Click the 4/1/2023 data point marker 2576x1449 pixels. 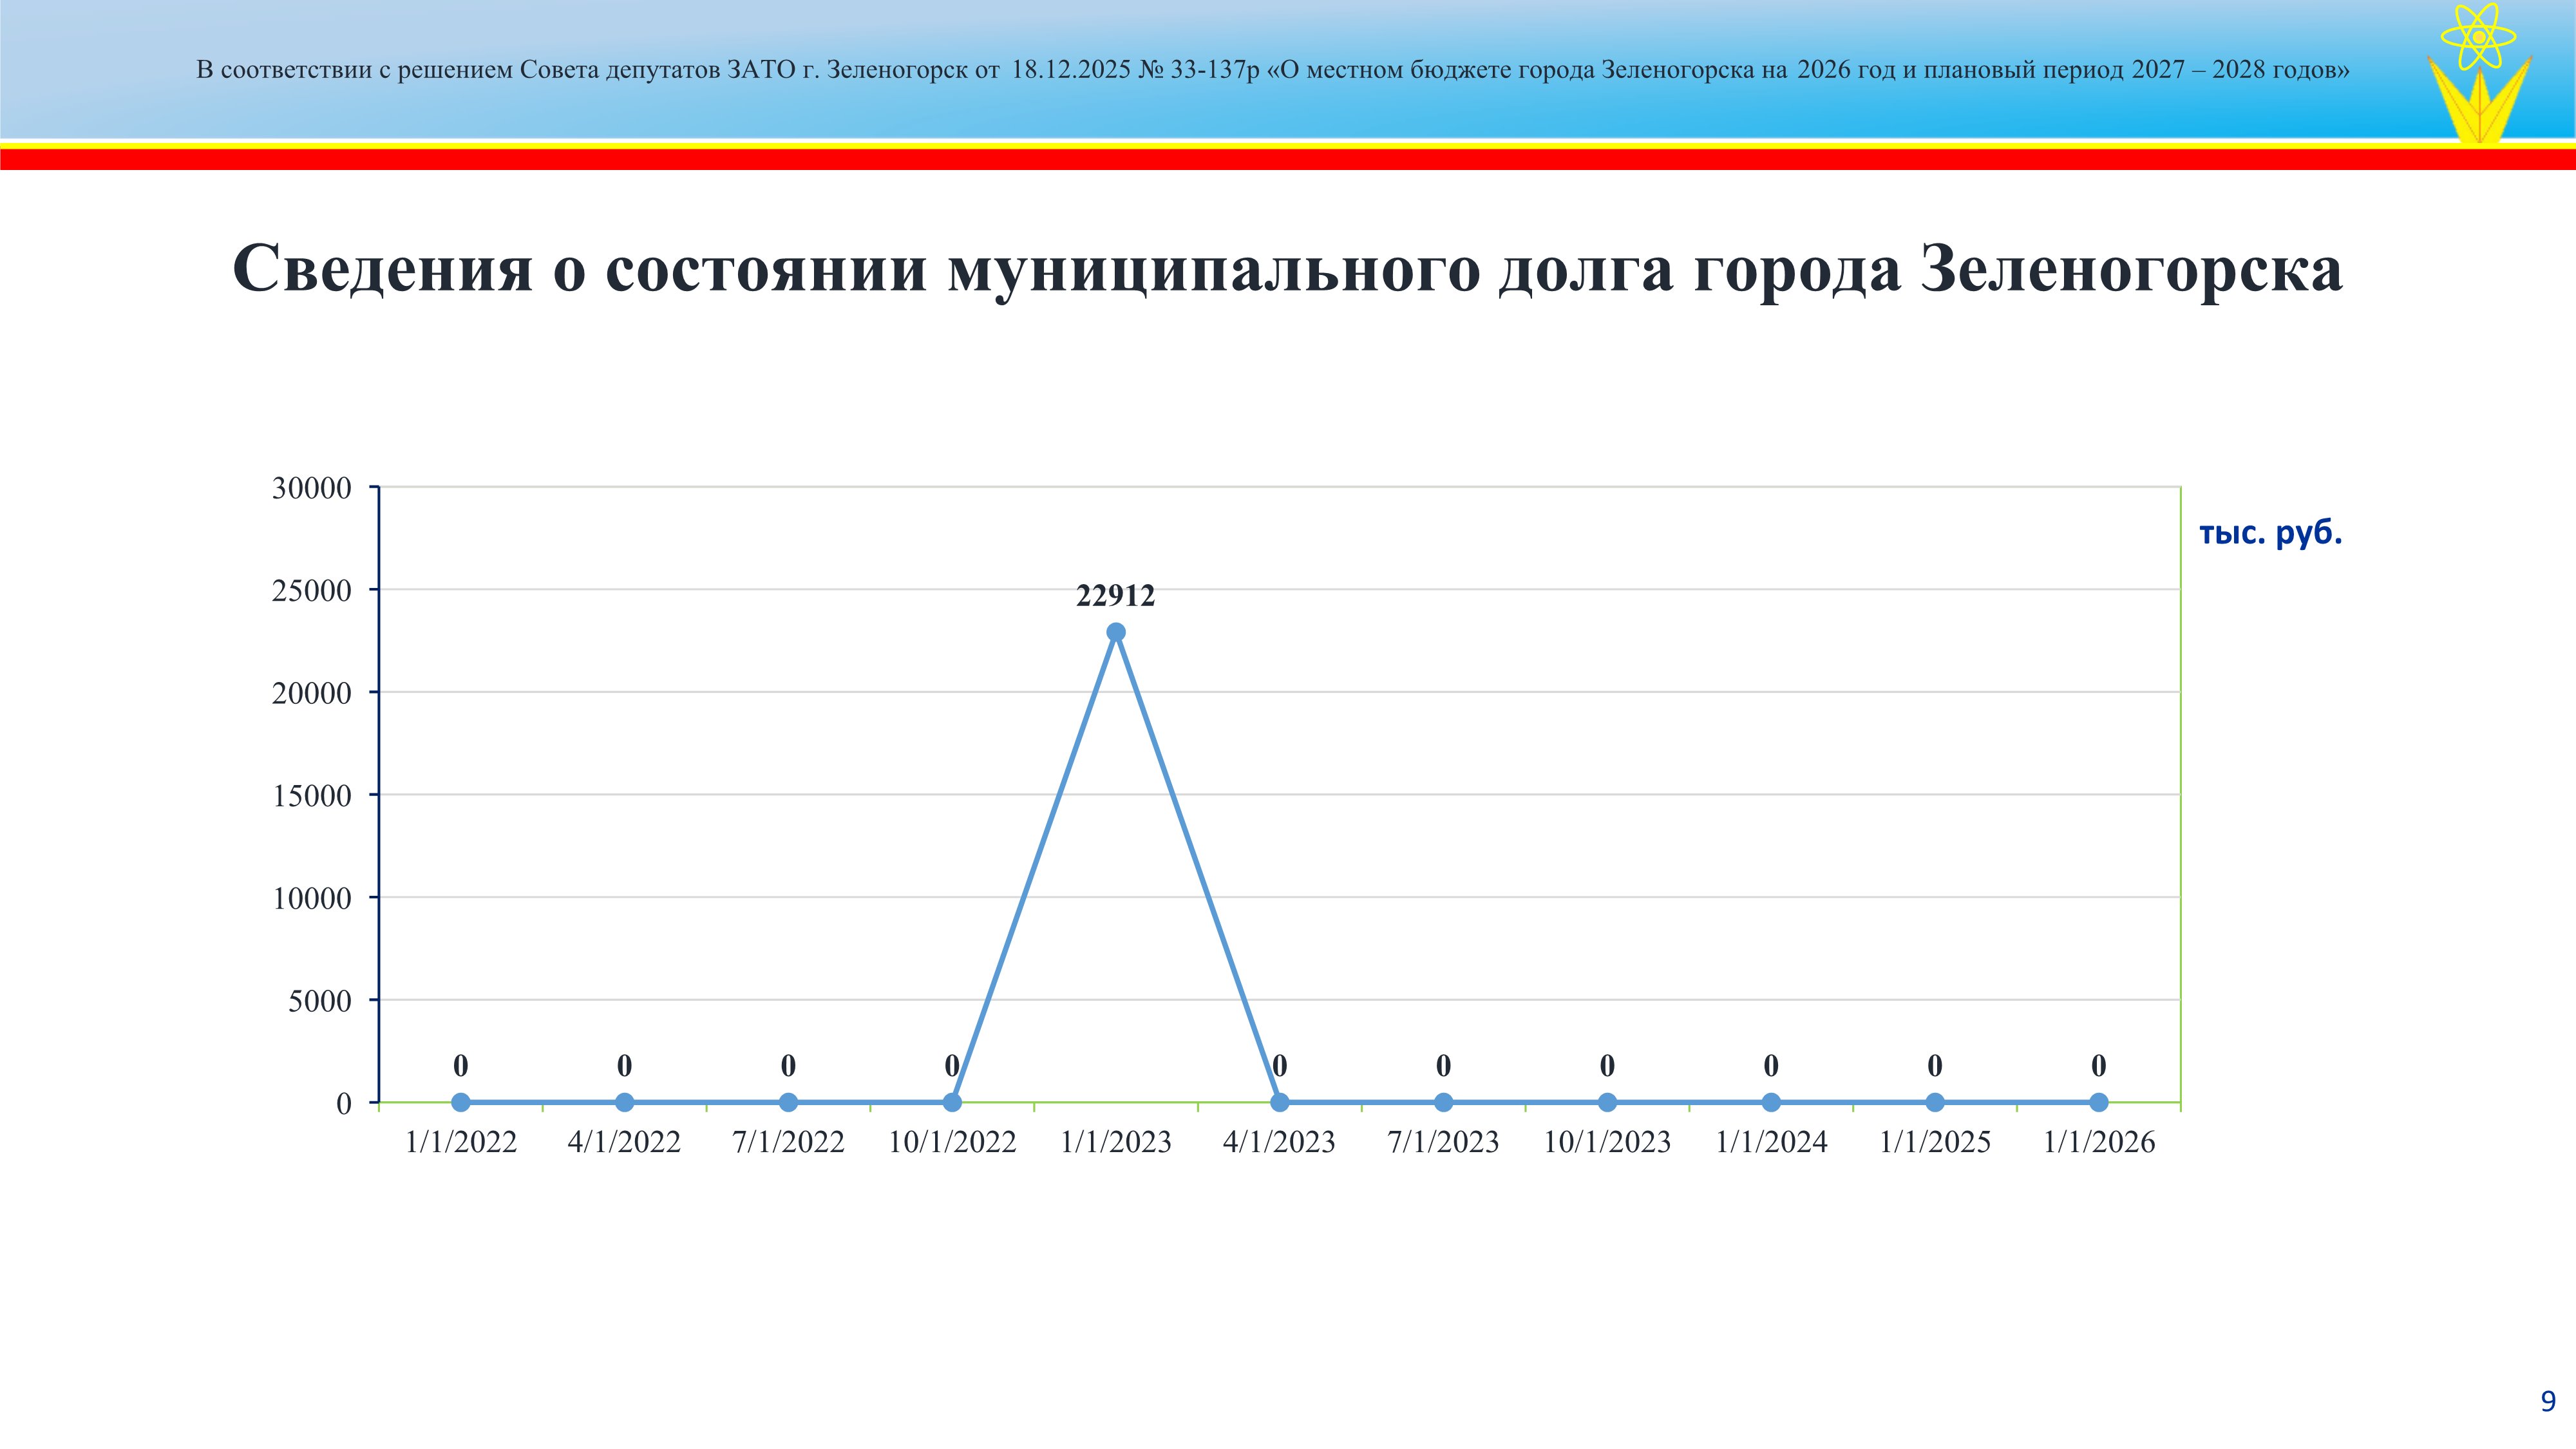(x=1279, y=1102)
